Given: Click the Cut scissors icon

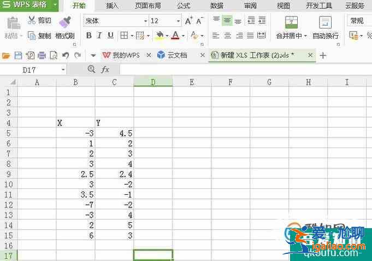Looking at the screenshot, I should (x=31, y=20).
